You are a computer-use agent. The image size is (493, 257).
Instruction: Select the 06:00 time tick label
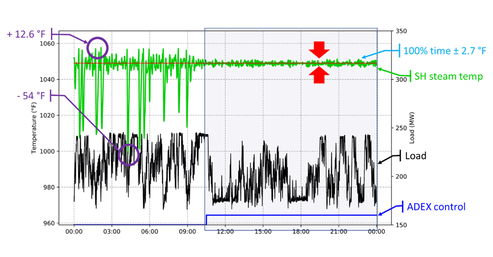pyautogui.click(x=150, y=232)
